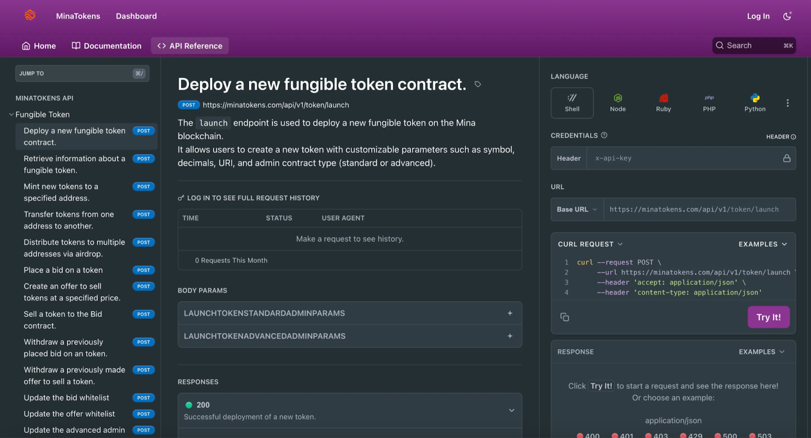Switch to API Reference tab
The height and width of the screenshot is (438, 811).
click(x=190, y=46)
